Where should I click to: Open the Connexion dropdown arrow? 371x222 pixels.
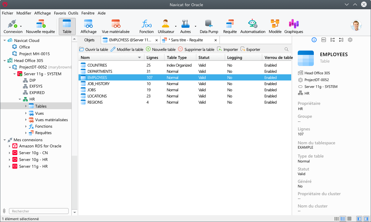pos(21,27)
